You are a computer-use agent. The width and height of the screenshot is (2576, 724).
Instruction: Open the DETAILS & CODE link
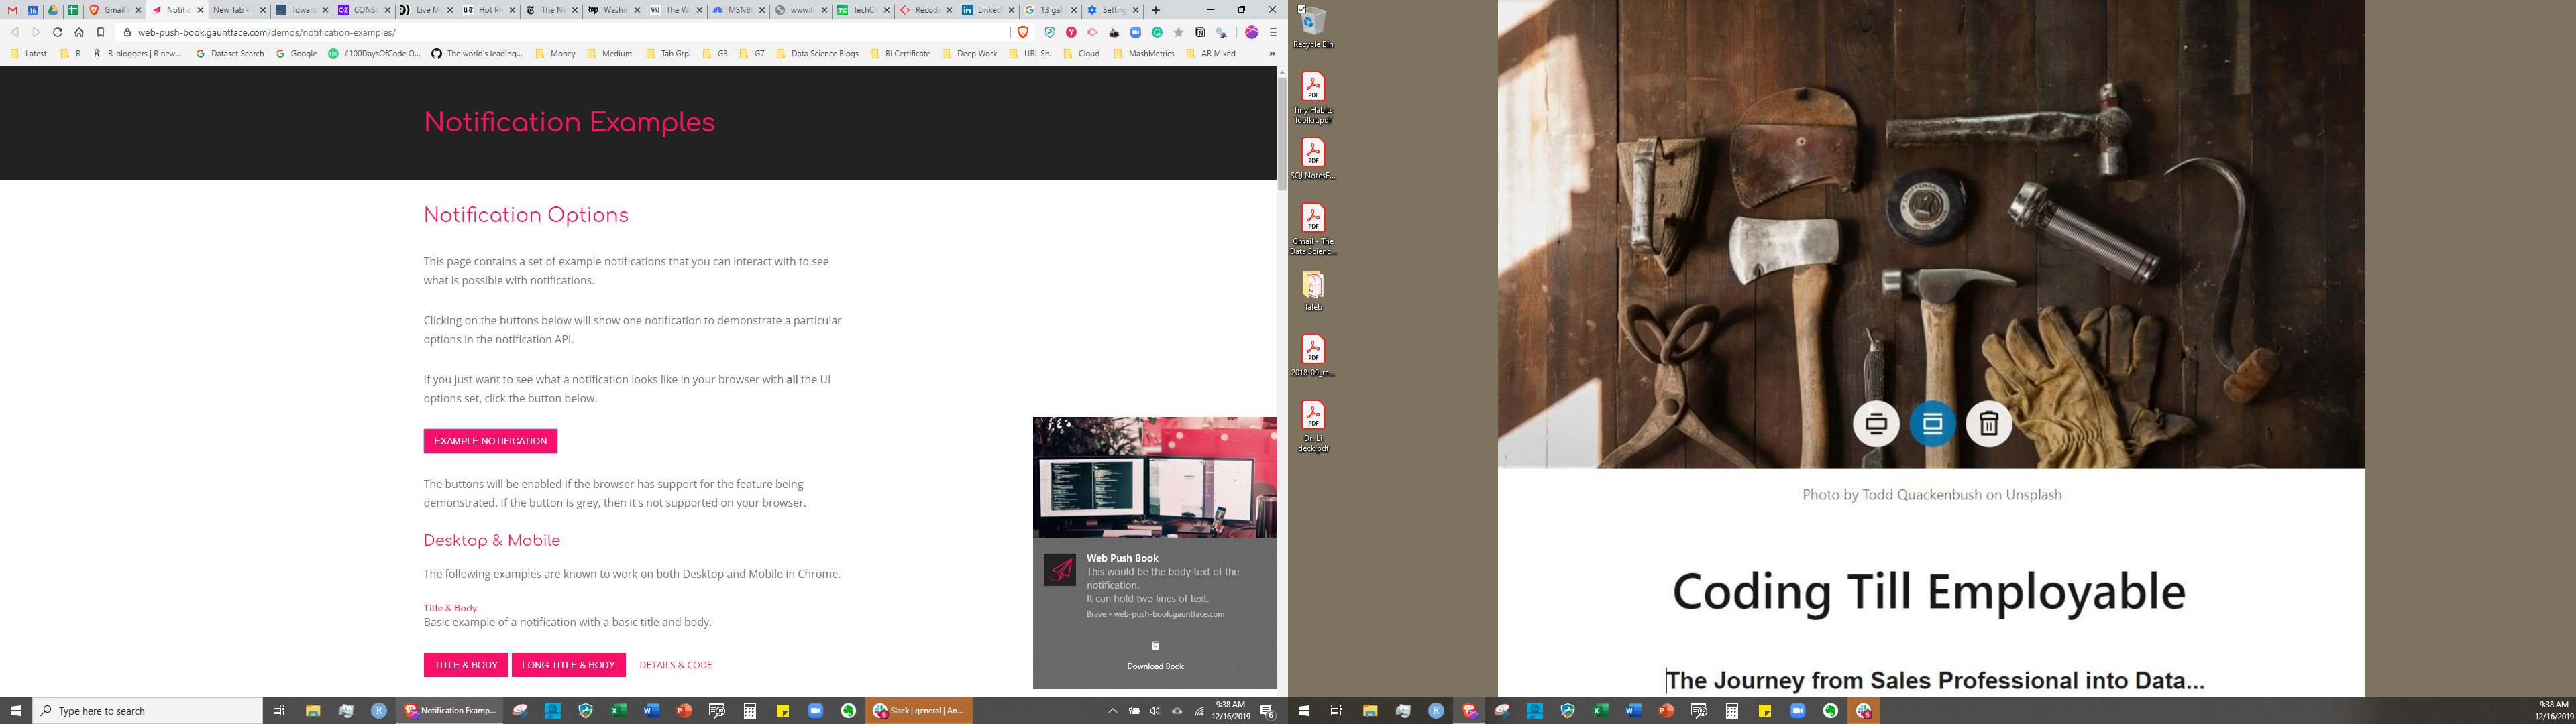click(675, 665)
